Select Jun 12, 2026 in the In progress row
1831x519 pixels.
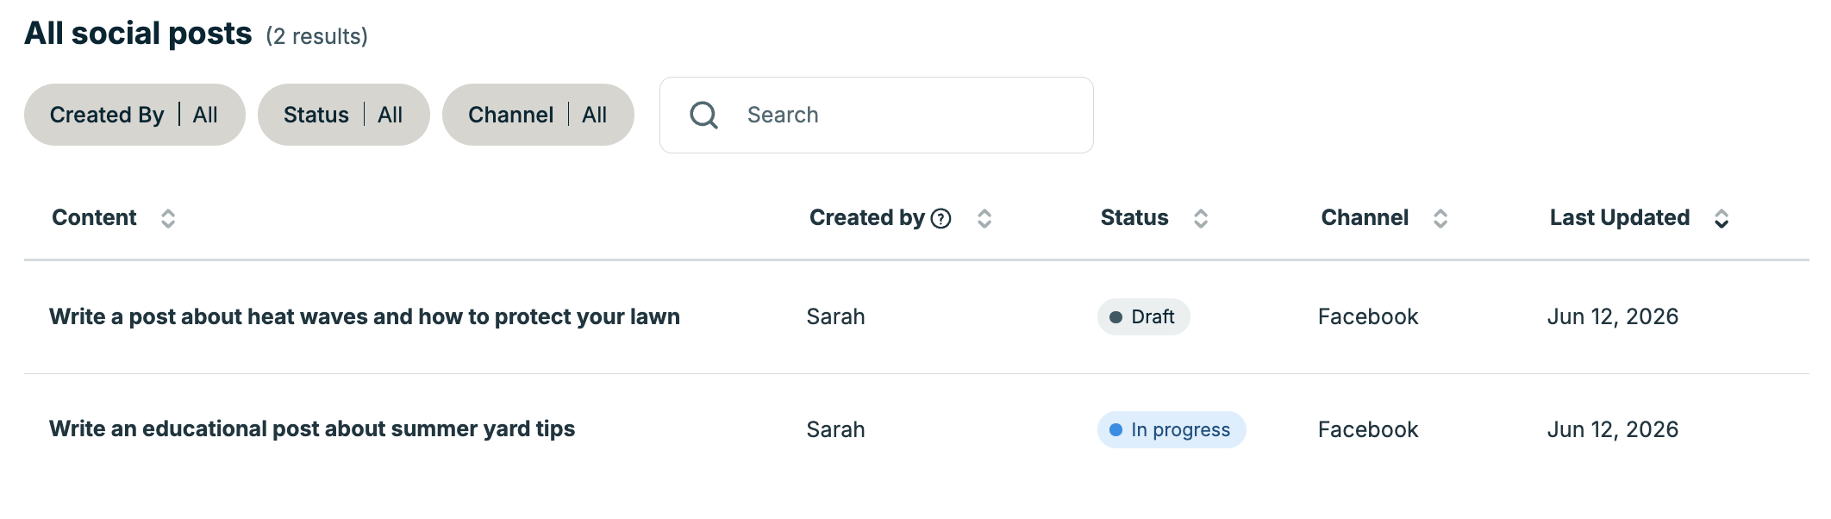(x=1613, y=429)
